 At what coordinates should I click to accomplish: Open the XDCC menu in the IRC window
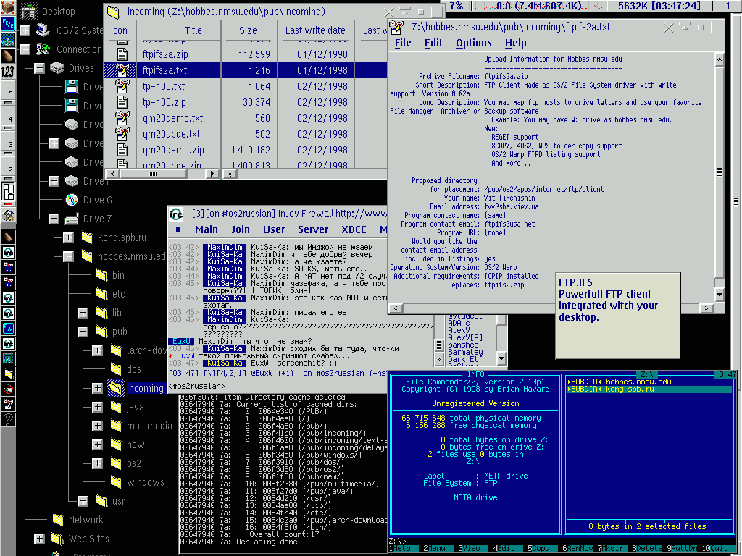click(354, 229)
